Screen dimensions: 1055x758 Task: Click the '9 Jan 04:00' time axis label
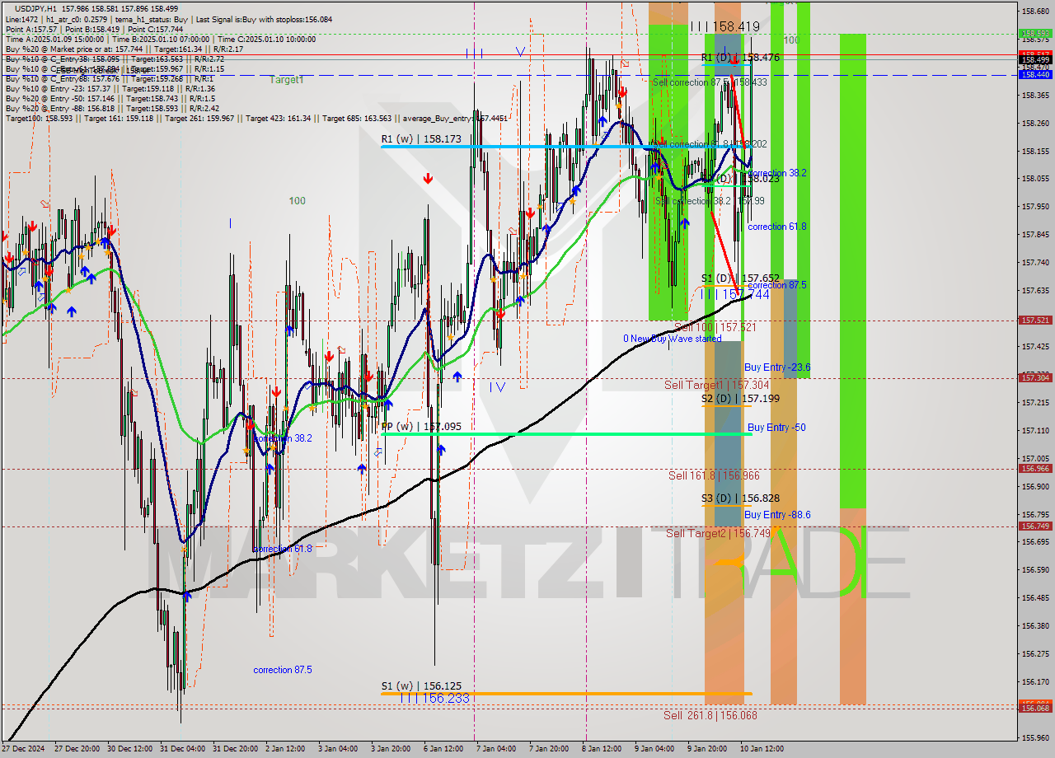(654, 749)
